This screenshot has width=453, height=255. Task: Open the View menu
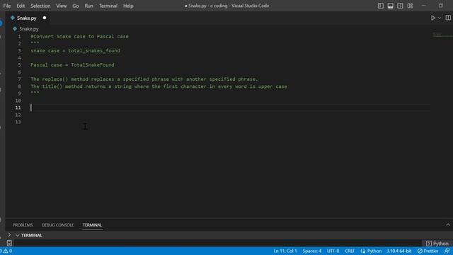pyautogui.click(x=62, y=6)
